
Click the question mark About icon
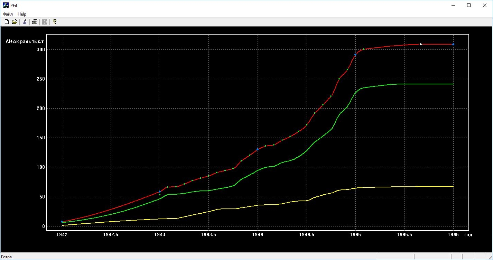(x=55, y=22)
